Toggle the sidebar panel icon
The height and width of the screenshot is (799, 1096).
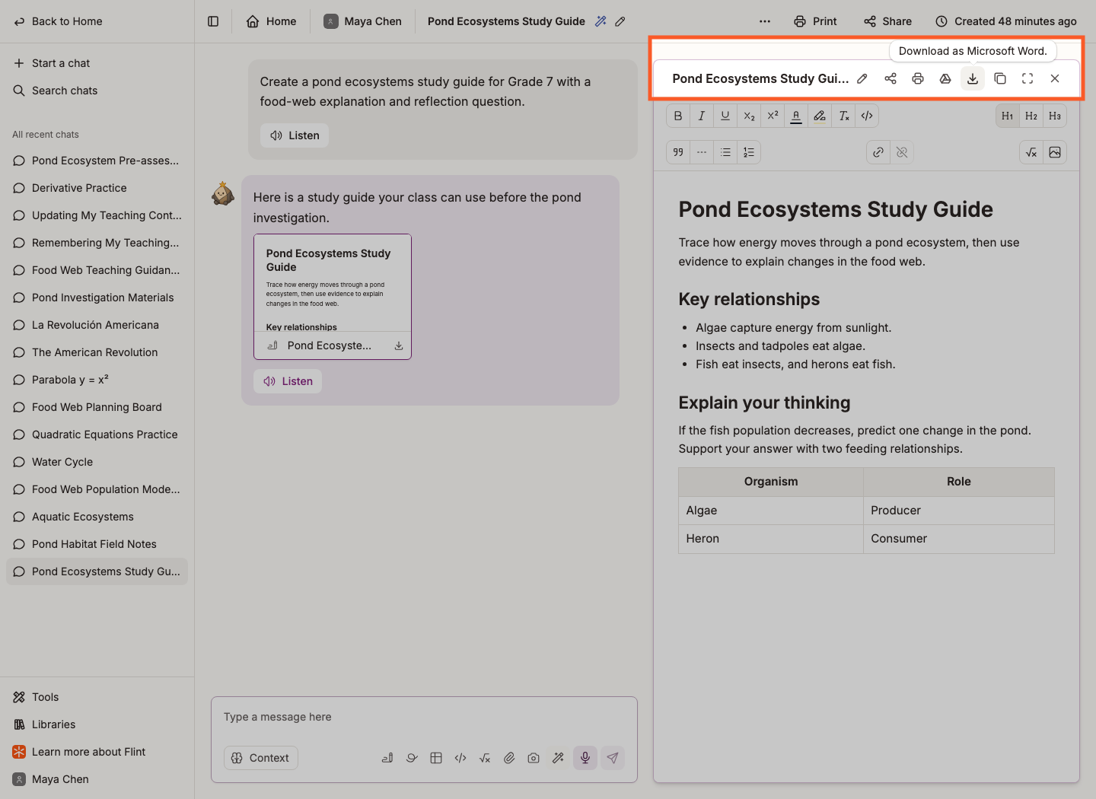tap(213, 21)
